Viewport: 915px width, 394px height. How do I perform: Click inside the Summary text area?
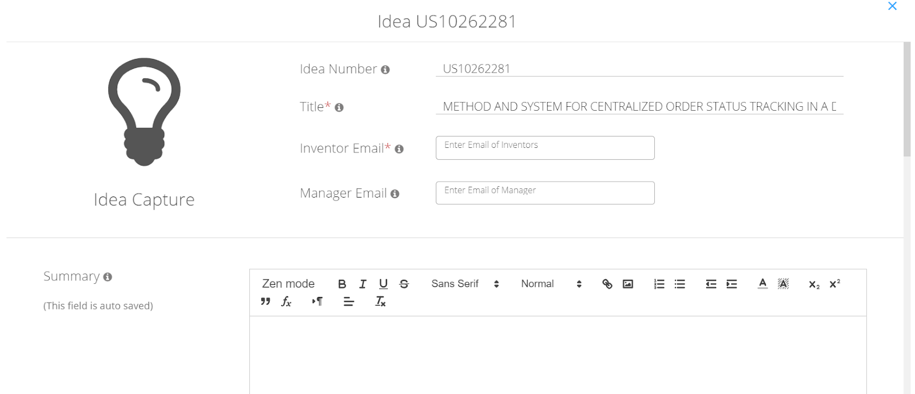(x=558, y=355)
